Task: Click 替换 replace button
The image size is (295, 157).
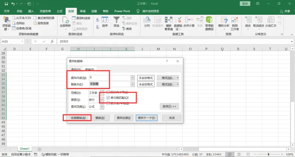Action: 100,118
